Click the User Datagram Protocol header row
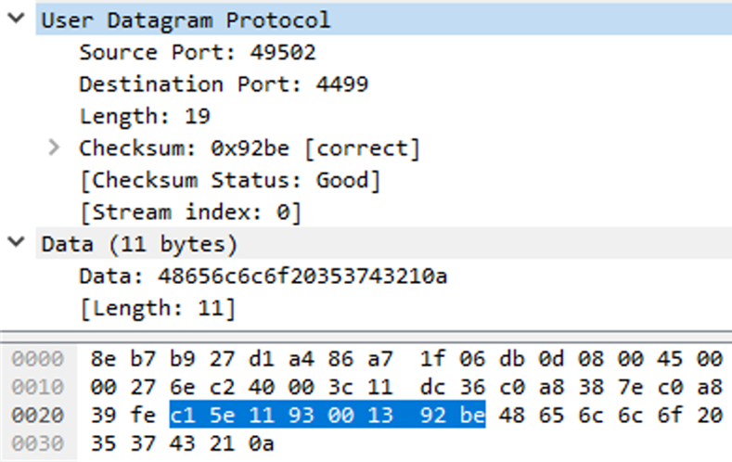Screen dimensions: 732x462 pyautogui.click(x=384, y=19)
